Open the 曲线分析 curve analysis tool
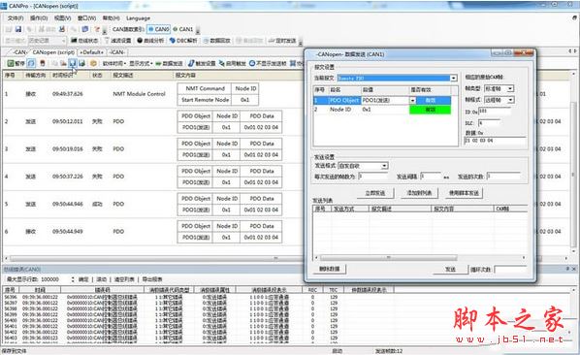Image resolution: width=580 pixels, height=355 pixels. pos(150,41)
